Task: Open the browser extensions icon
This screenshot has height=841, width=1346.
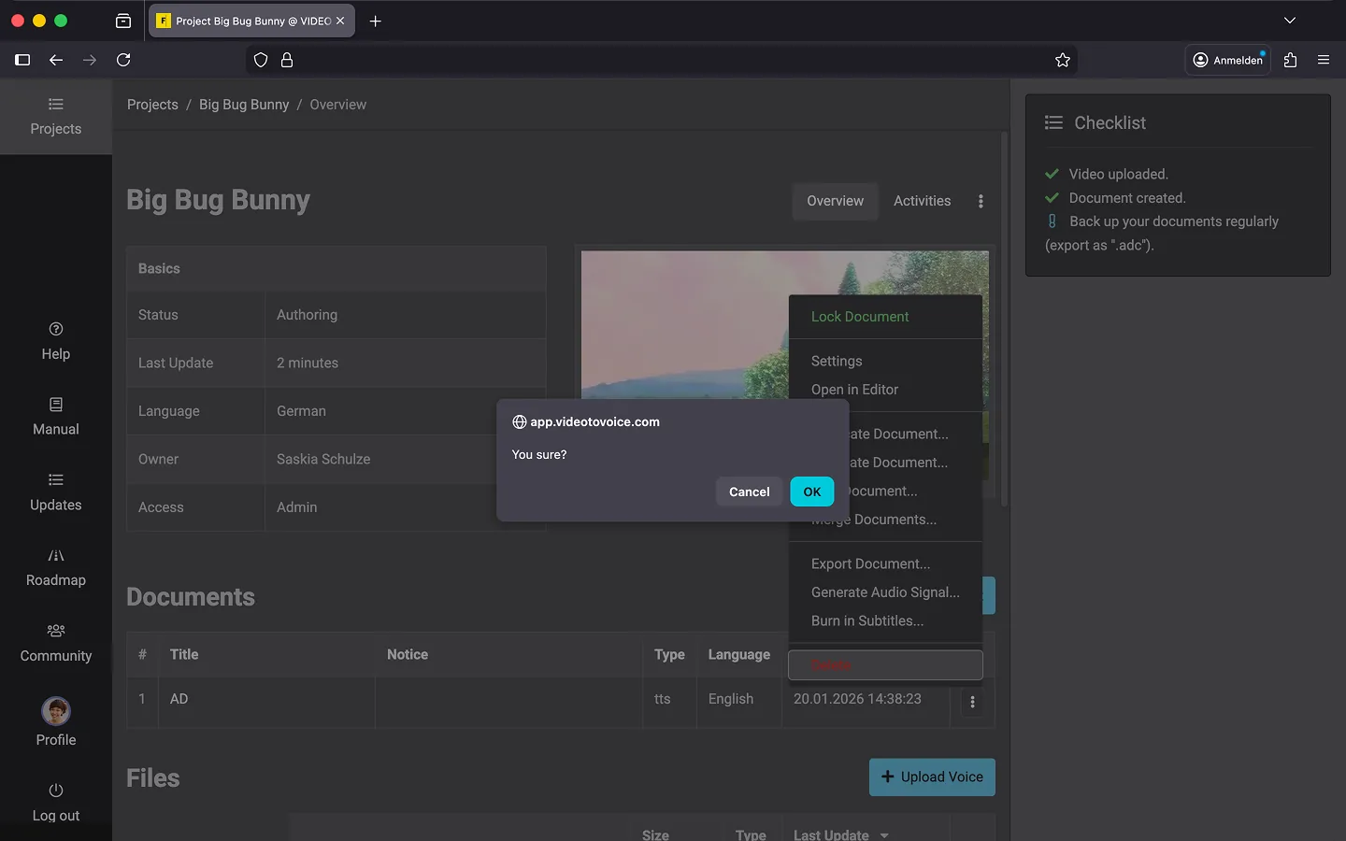Action: point(1290,60)
